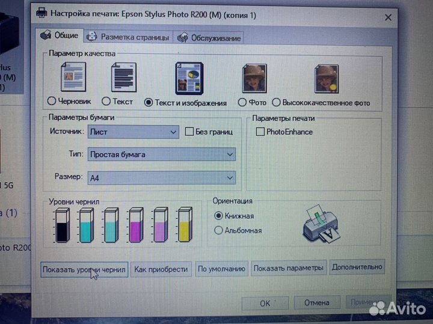This screenshot has width=433, height=324.
Task: Click the Text and Images quality icon
Action: click(x=189, y=78)
